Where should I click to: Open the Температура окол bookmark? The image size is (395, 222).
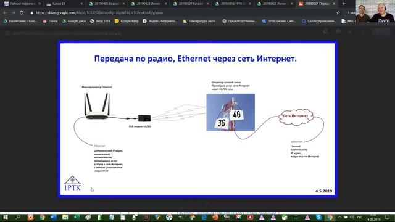(x=200, y=21)
